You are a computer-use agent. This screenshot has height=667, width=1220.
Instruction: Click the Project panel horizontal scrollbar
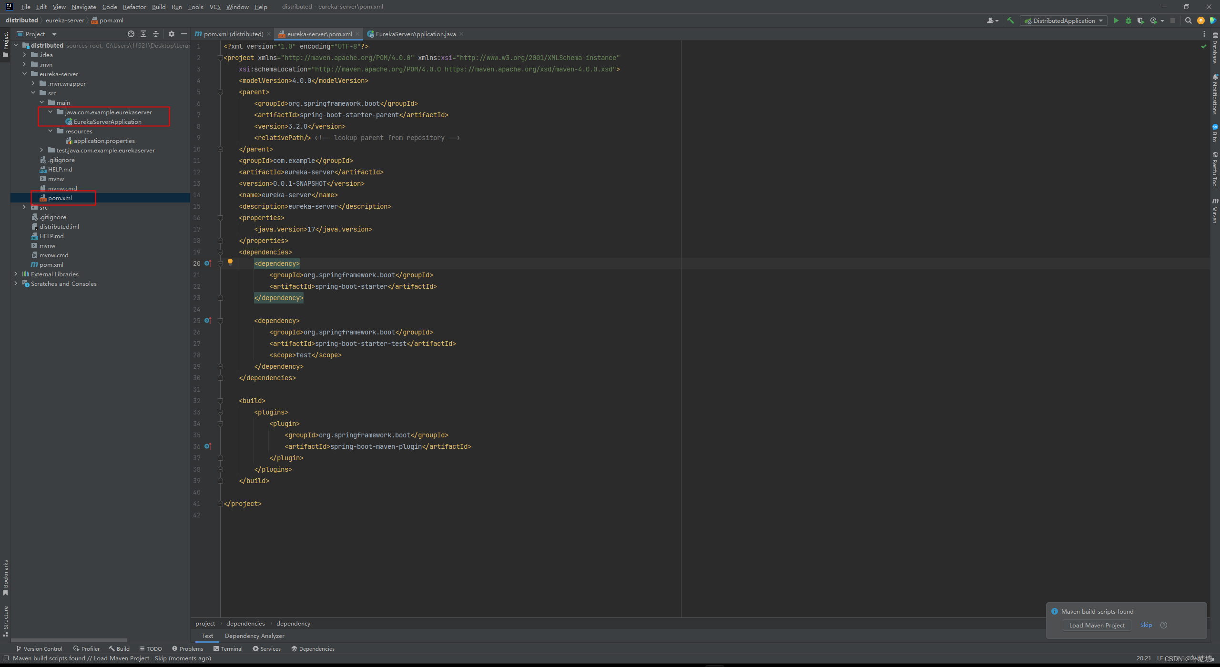click(x=69, y=640)
